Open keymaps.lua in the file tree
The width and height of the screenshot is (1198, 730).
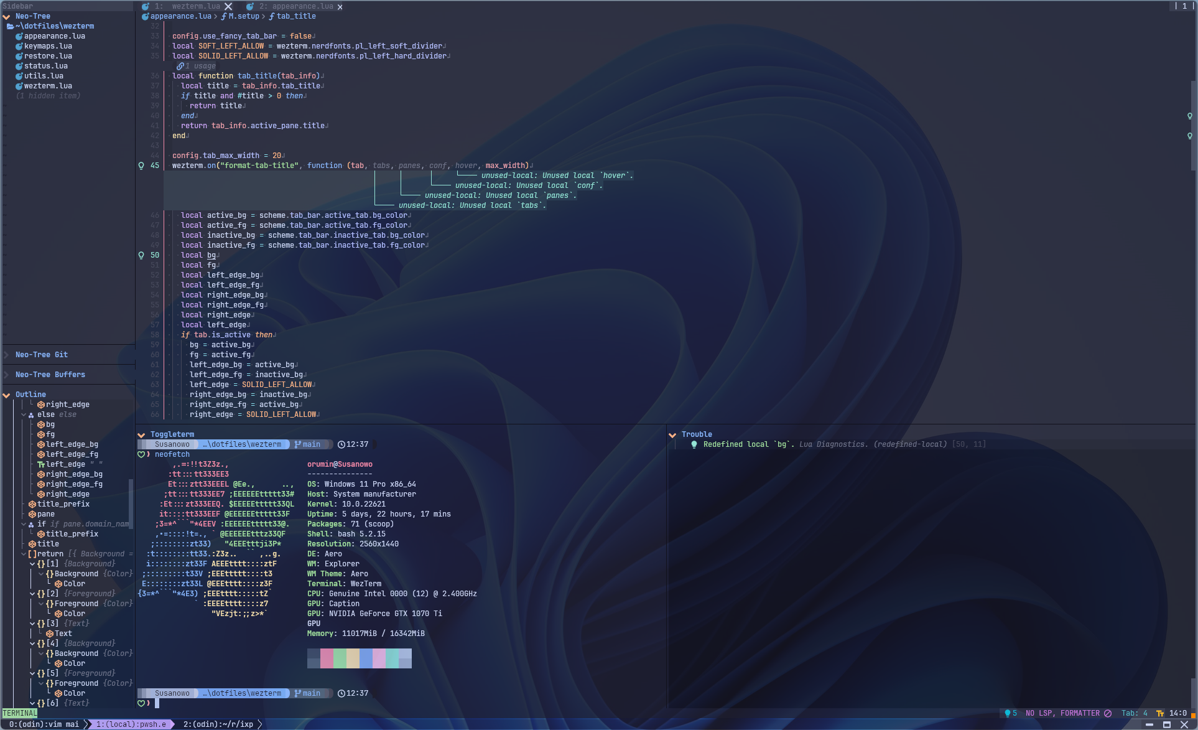pos(48,46)
